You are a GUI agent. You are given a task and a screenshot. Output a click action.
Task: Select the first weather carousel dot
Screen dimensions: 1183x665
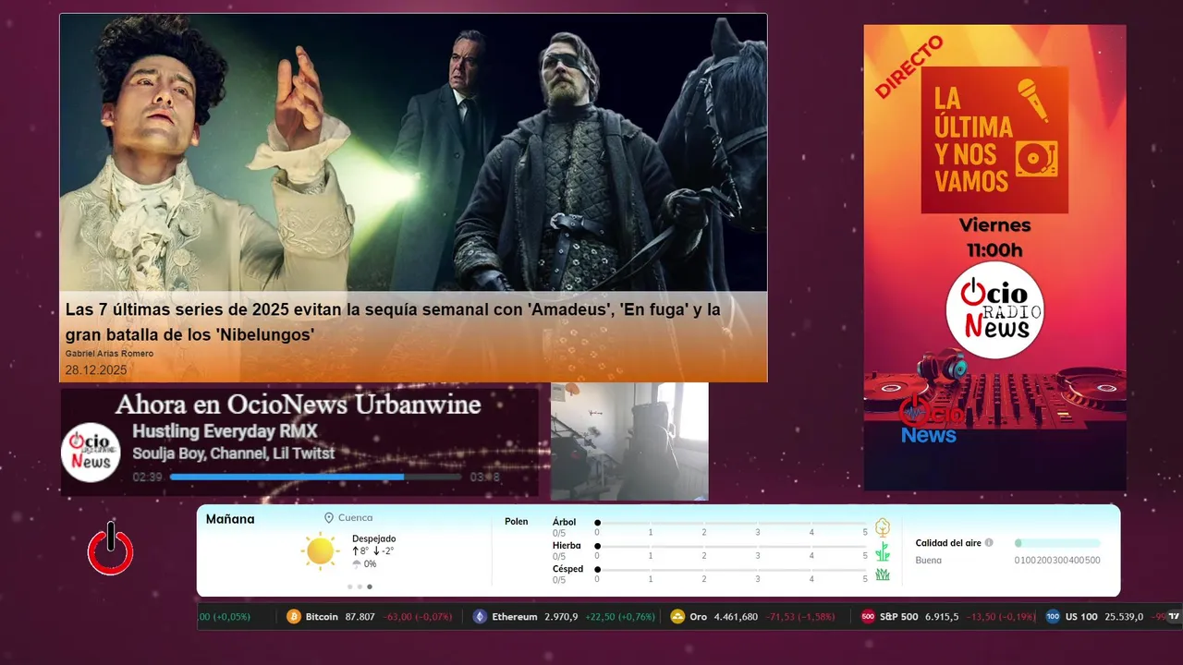(349, 586)
